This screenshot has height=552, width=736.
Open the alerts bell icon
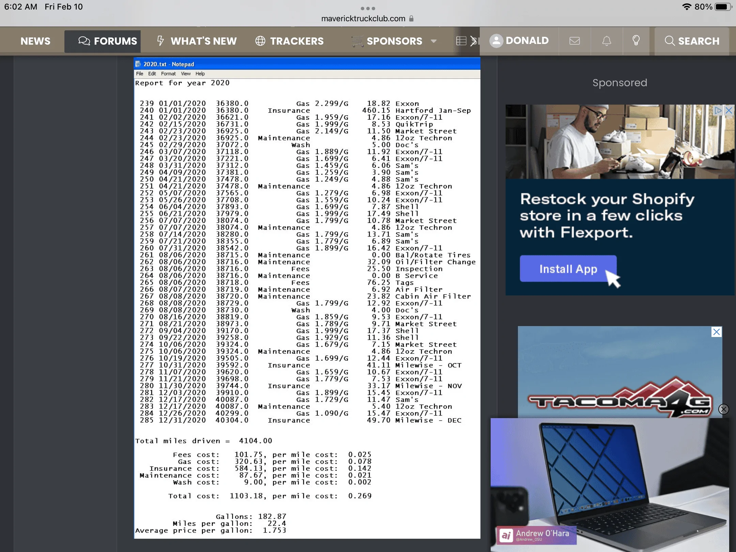[607, 41]
